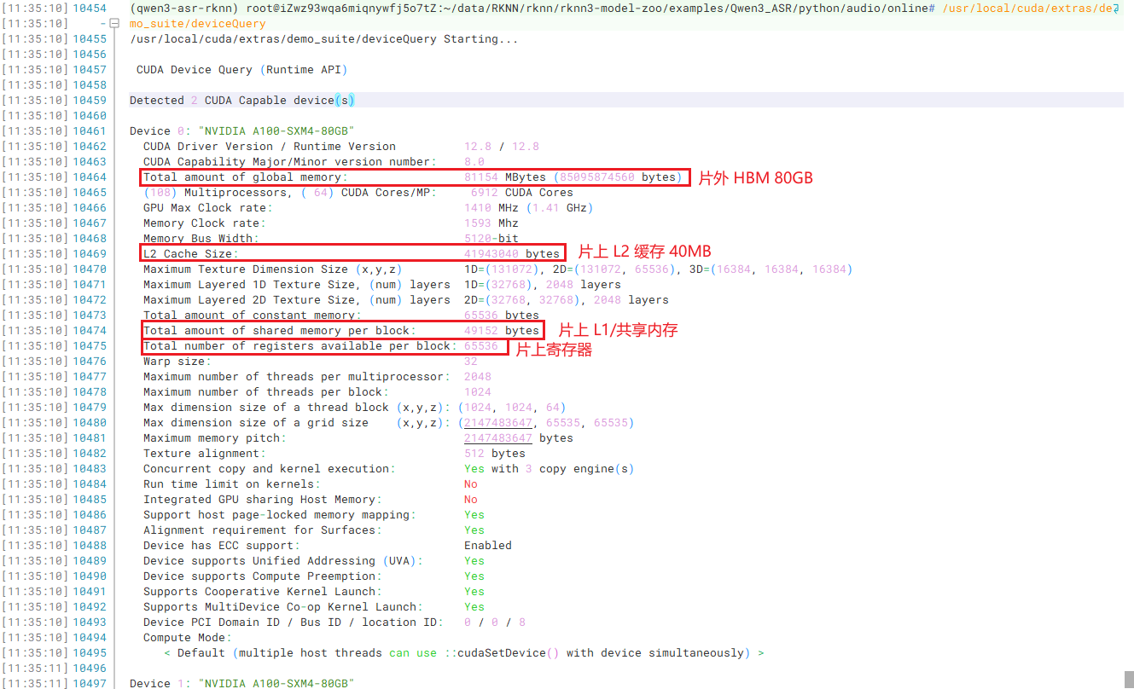The image size is (1134, 689).
Task: Click the '49152 bytes' shared memory value
Action: click(x=502, y=331)
